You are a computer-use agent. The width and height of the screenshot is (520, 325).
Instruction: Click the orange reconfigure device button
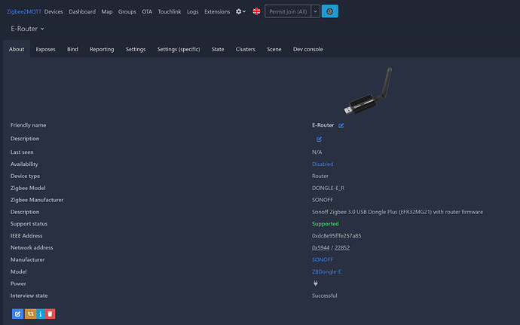[x=30, y=314]
